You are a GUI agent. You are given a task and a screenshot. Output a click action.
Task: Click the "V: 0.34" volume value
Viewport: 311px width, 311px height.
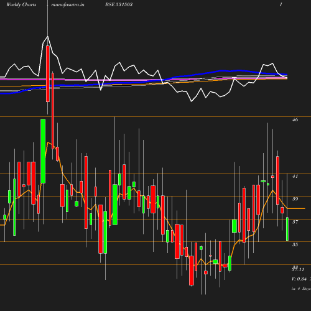pos(299,279)
